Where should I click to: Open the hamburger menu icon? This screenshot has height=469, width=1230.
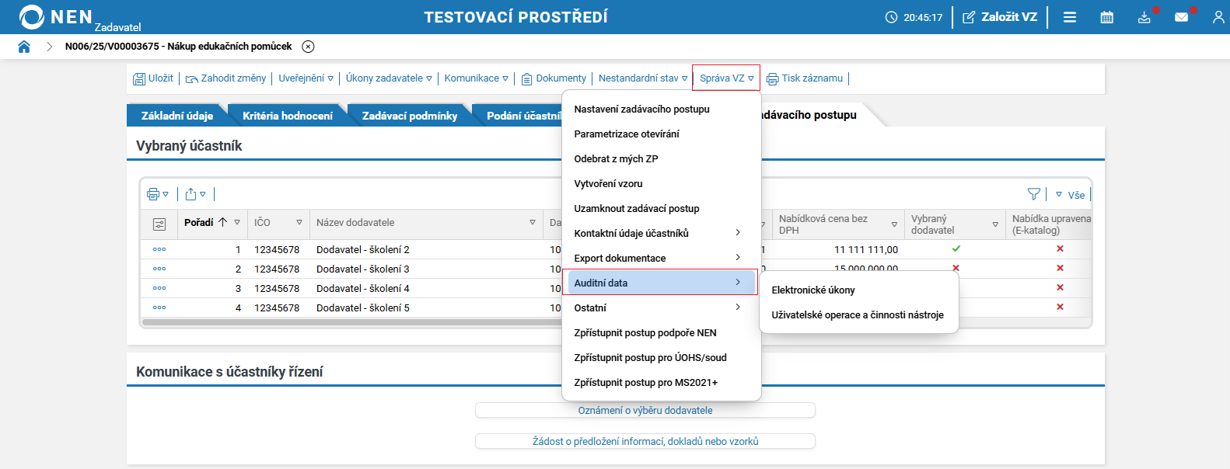click(1070, 17)
